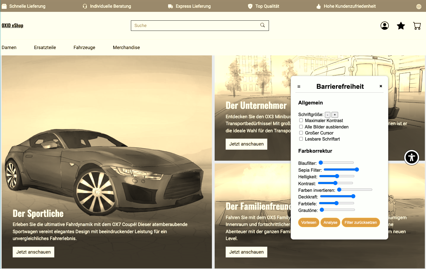Click the search magnifier icon

pos(263,25)
